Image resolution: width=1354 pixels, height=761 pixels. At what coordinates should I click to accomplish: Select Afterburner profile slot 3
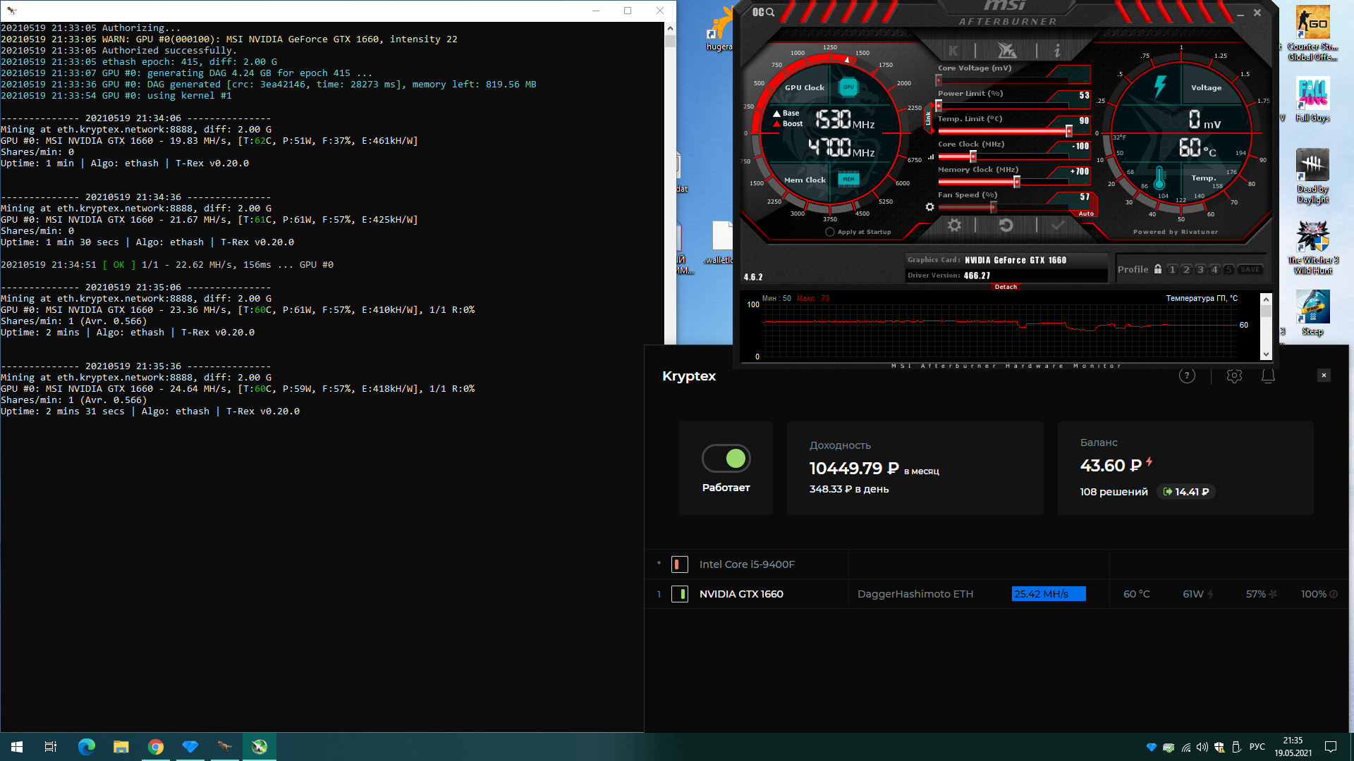(x=1200, y=269)
